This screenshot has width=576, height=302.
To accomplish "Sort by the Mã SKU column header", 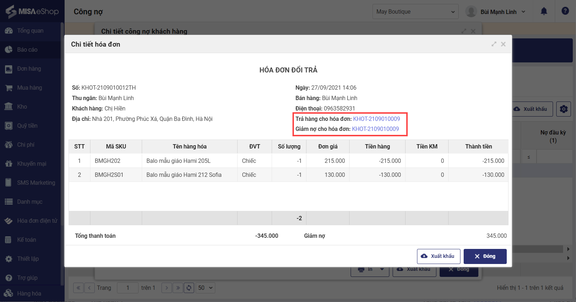I will [x=116, y=146].
